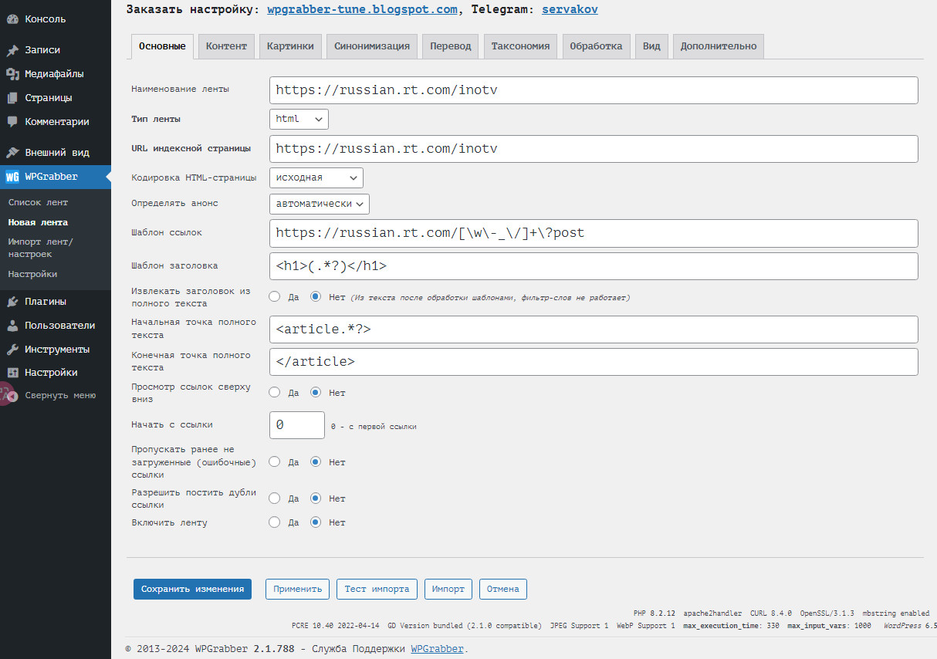Open the Настройки item under WPGrabber submenu

click(32, 274)
